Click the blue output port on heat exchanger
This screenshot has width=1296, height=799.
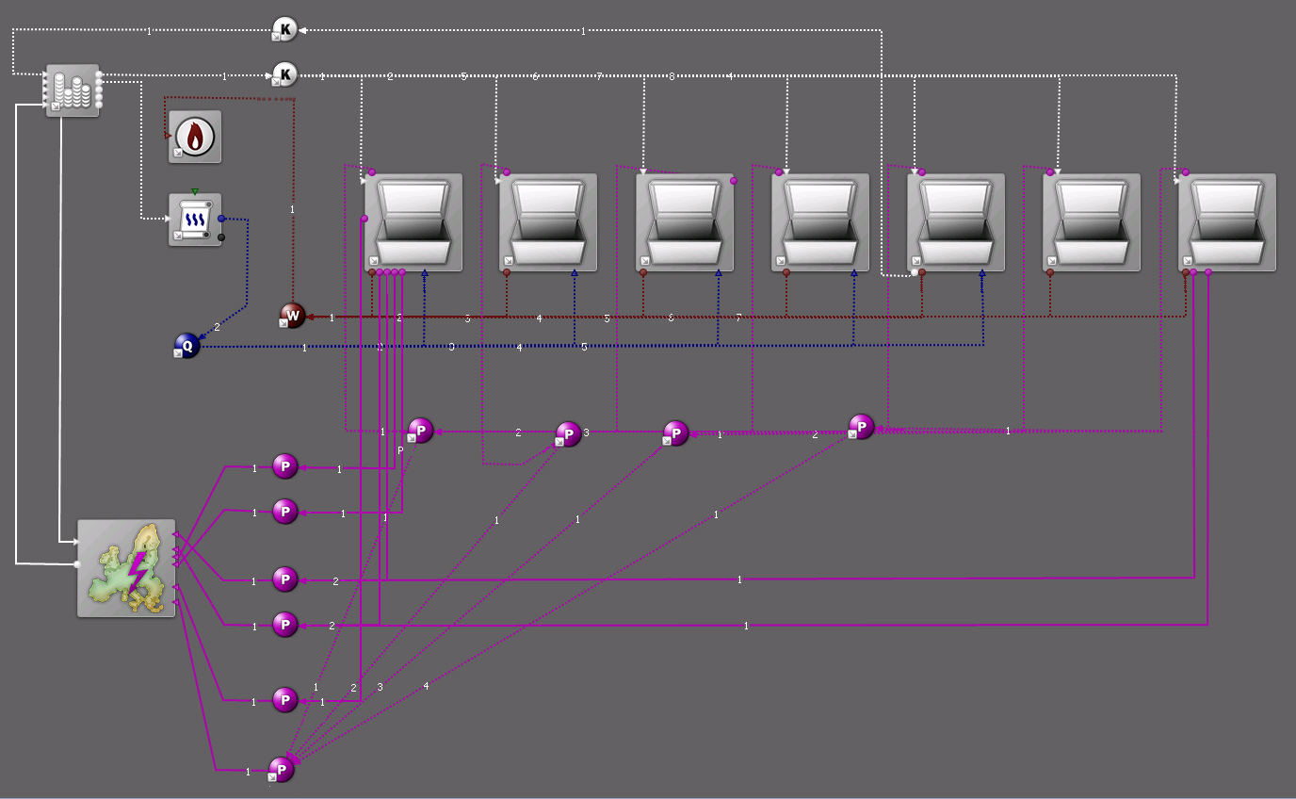221,219
